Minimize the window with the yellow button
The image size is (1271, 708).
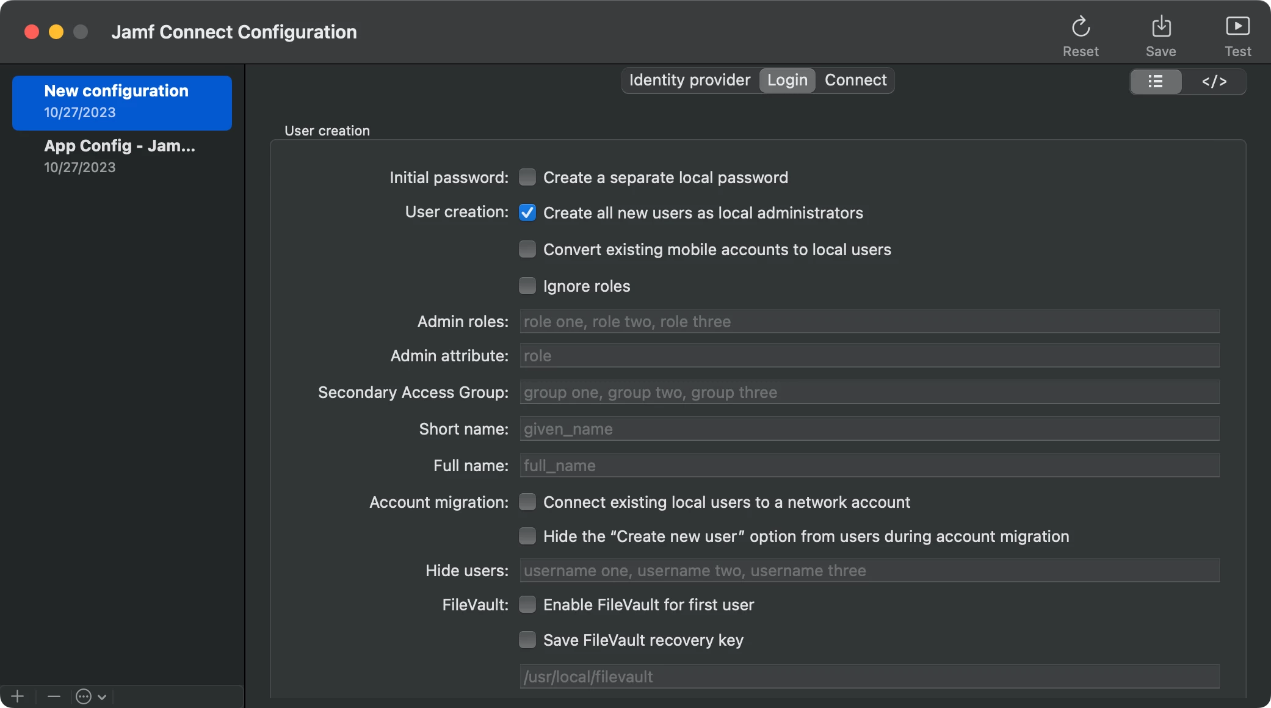pyautogui.click(x=56, y=32)
